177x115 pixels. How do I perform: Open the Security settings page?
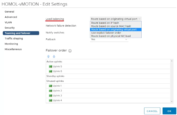tap(10, 28)
